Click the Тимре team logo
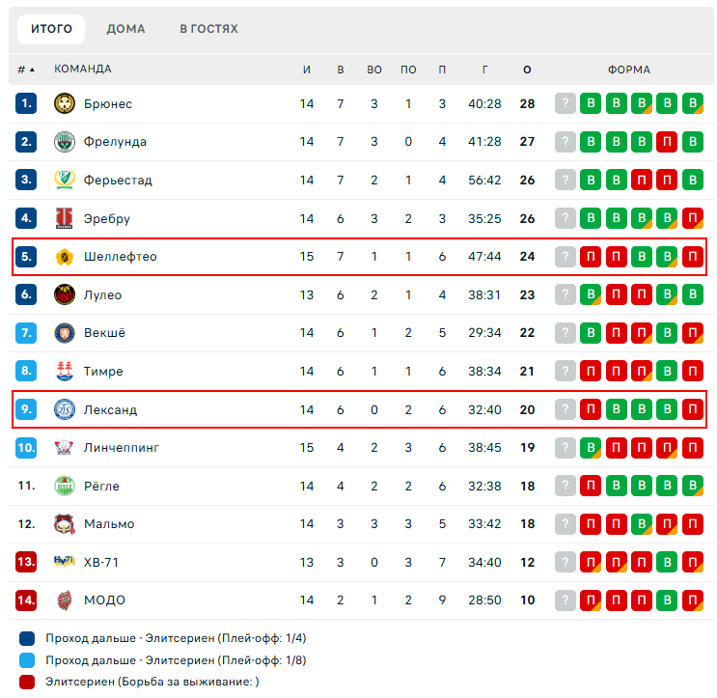 coord(65,371)
